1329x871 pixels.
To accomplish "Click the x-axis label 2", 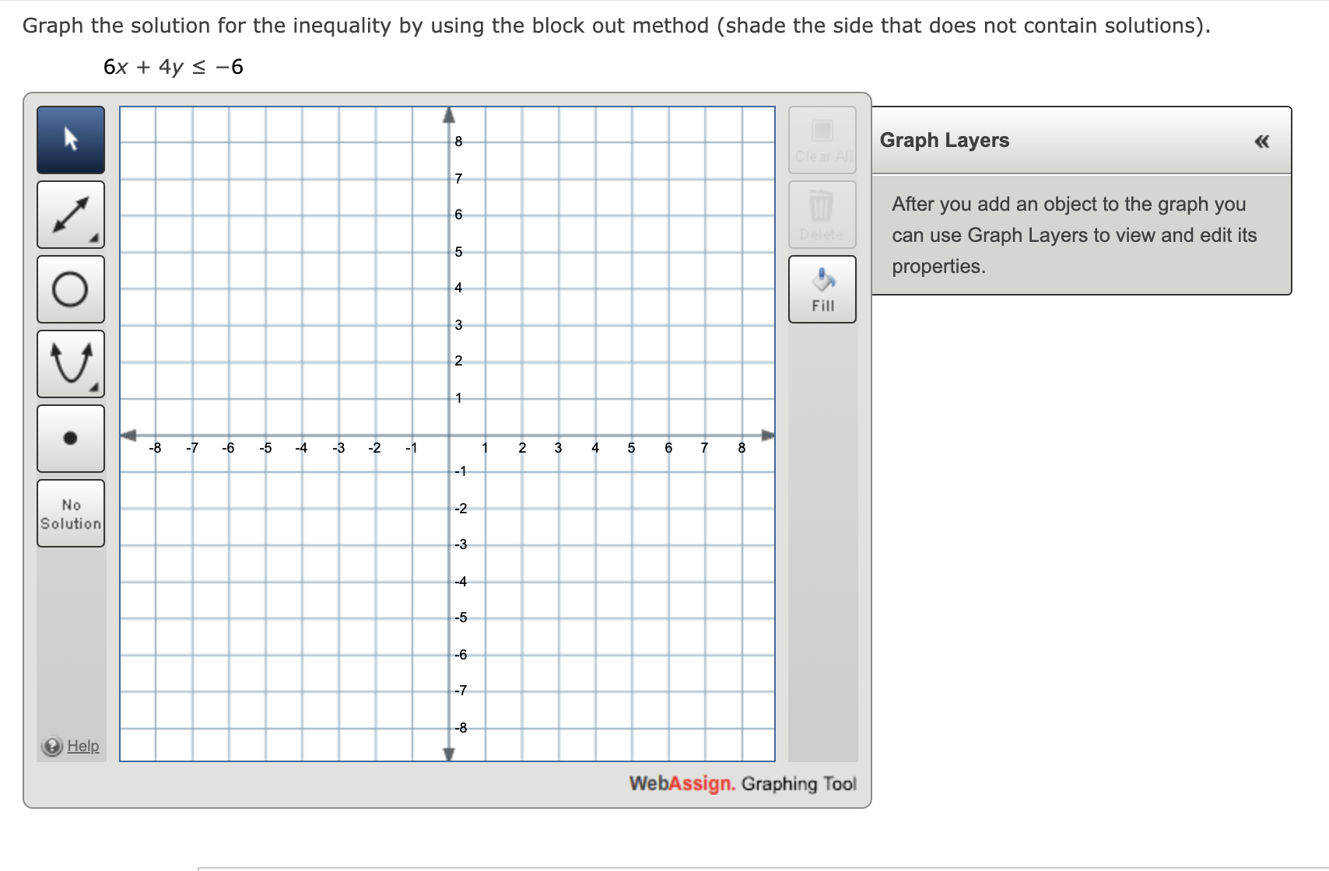I will click(522, 448).
